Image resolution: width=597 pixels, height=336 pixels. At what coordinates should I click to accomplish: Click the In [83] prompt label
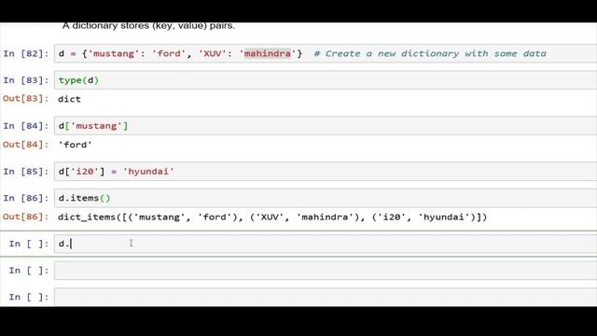click(x=26, y=80)
